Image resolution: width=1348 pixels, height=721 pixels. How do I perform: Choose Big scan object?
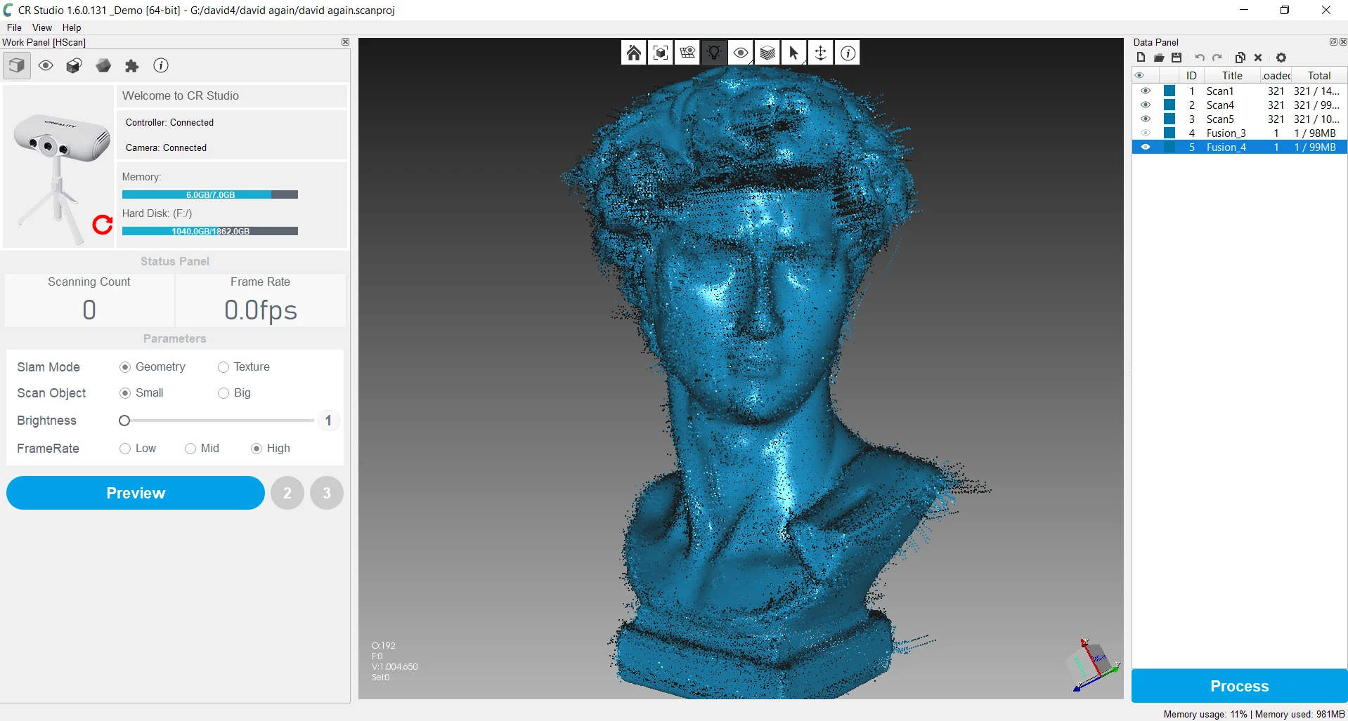pos(223,393)
